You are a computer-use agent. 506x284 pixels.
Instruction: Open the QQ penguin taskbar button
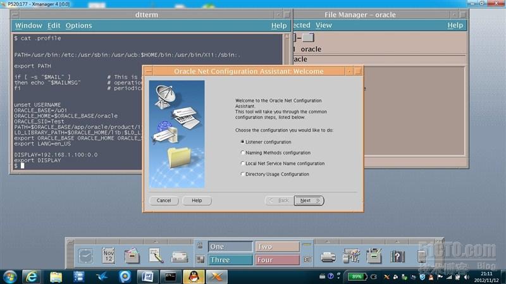194,277
